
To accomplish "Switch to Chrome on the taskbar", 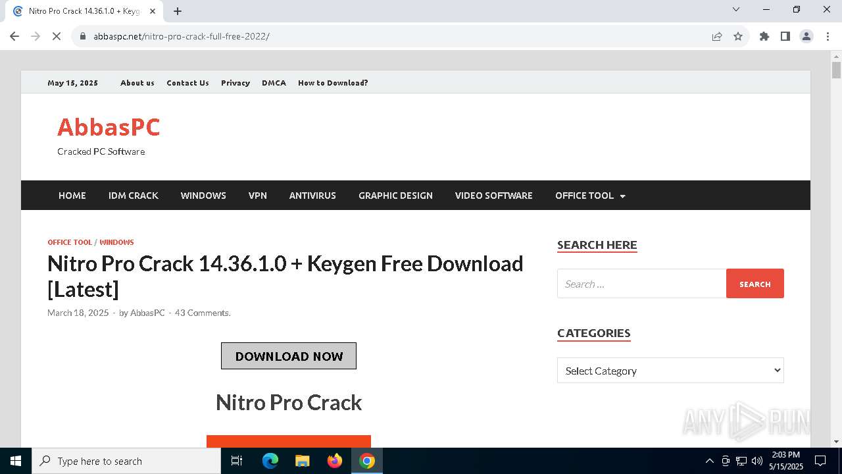I will 367,461.
